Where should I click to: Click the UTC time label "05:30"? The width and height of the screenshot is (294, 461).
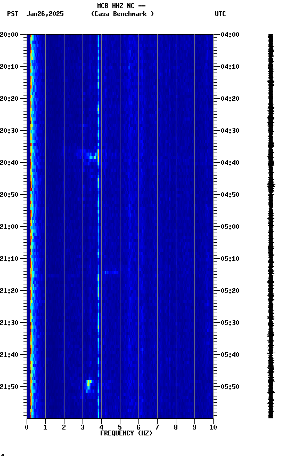230,323
